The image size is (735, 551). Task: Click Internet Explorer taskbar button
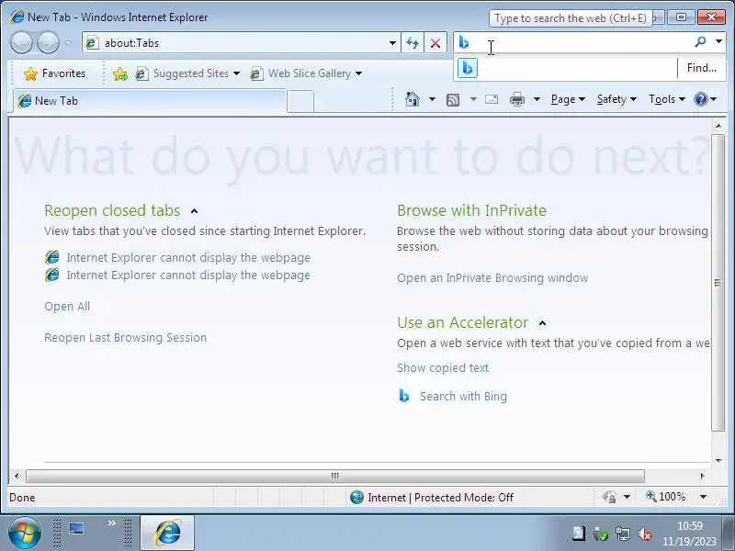point(167,533)
